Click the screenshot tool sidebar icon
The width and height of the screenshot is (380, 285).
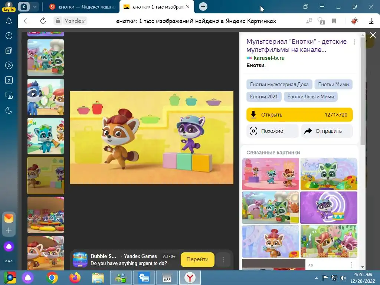click(9, 95)
